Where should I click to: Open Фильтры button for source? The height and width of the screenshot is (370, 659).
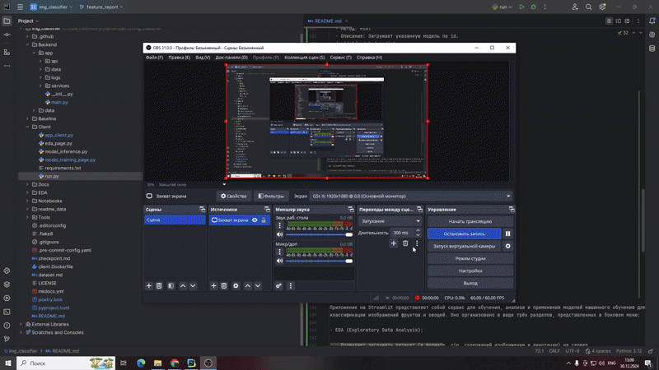click(271, 196)
